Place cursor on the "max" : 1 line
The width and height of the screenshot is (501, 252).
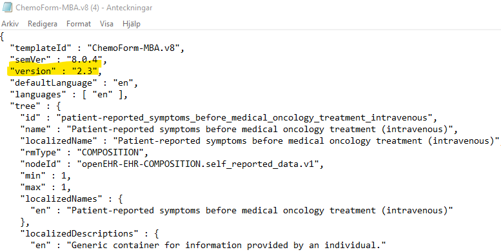coord(46,187)
